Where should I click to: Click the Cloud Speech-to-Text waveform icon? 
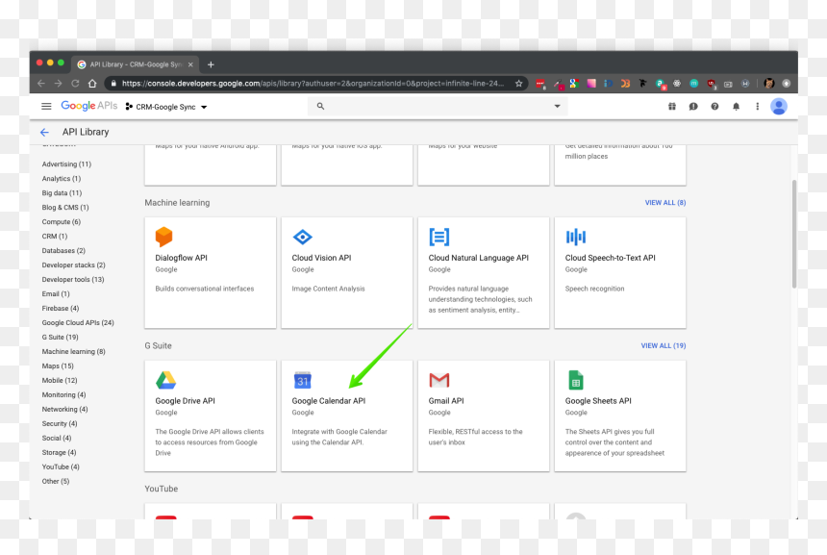click(x=575, y=237)
